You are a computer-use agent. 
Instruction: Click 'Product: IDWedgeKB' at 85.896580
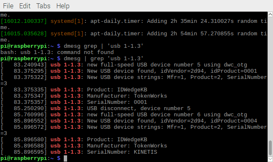117,140
